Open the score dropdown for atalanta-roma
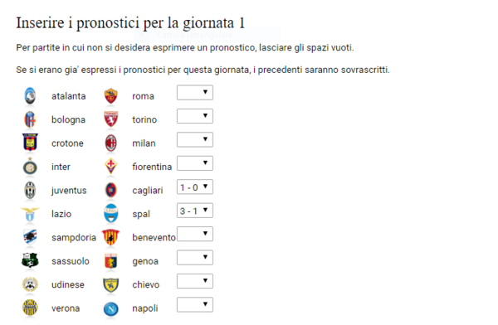498x325 pixels. point(195,92)
